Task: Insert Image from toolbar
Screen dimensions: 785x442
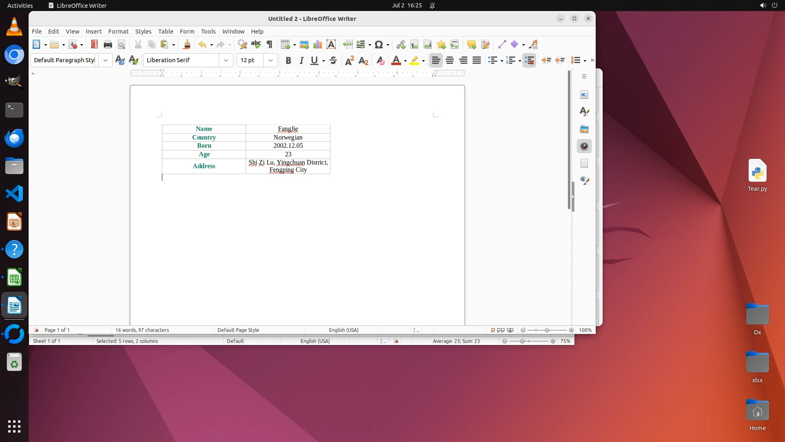Action: (x=304, y=44)
